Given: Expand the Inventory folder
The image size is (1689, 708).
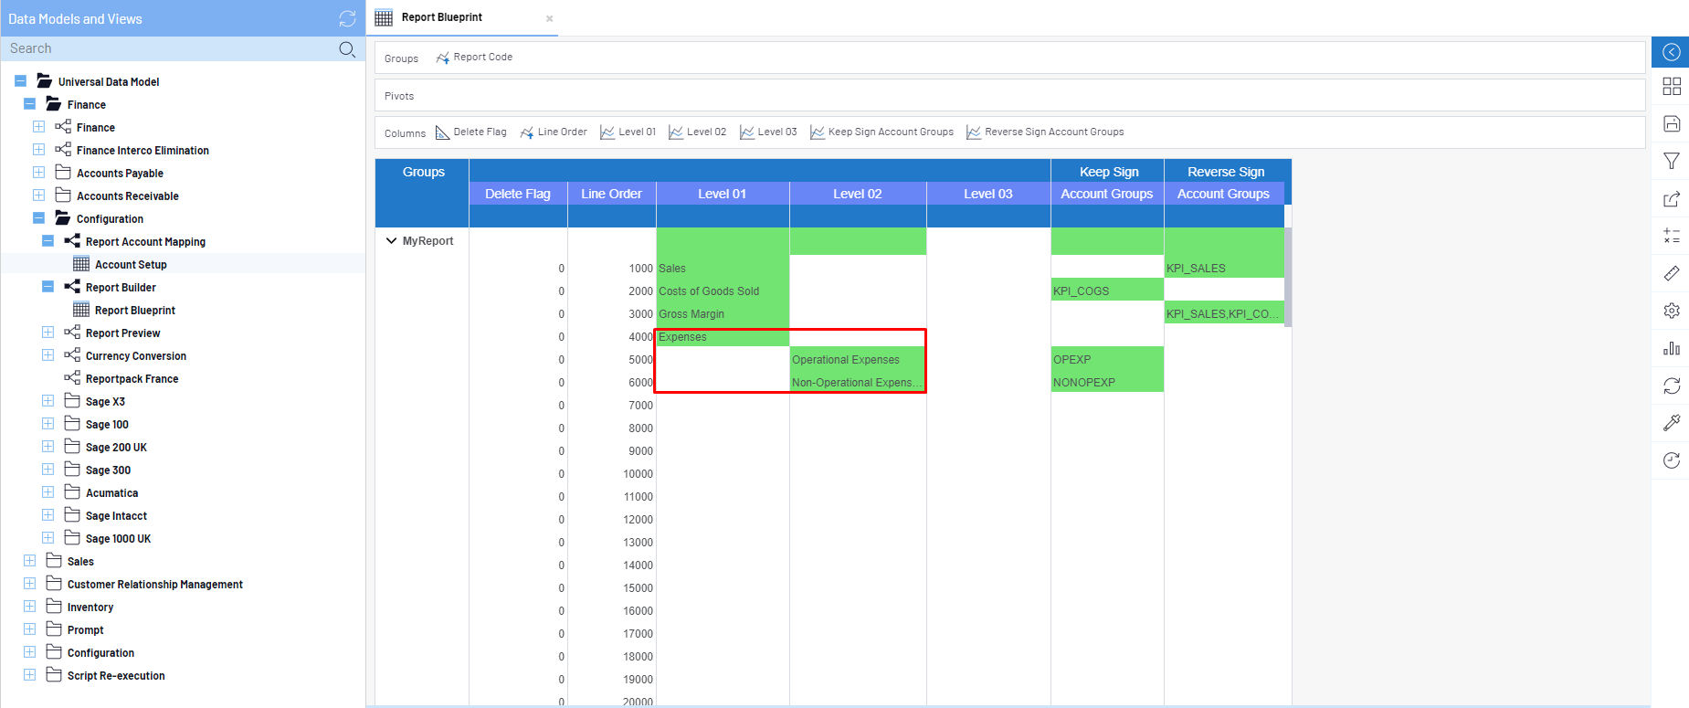Looking at the screenshot, I should [x=29, y=607].
